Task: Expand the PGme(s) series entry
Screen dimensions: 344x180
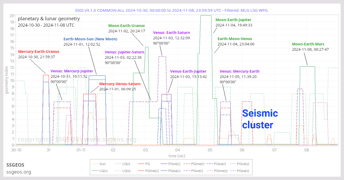Action: 210,171
